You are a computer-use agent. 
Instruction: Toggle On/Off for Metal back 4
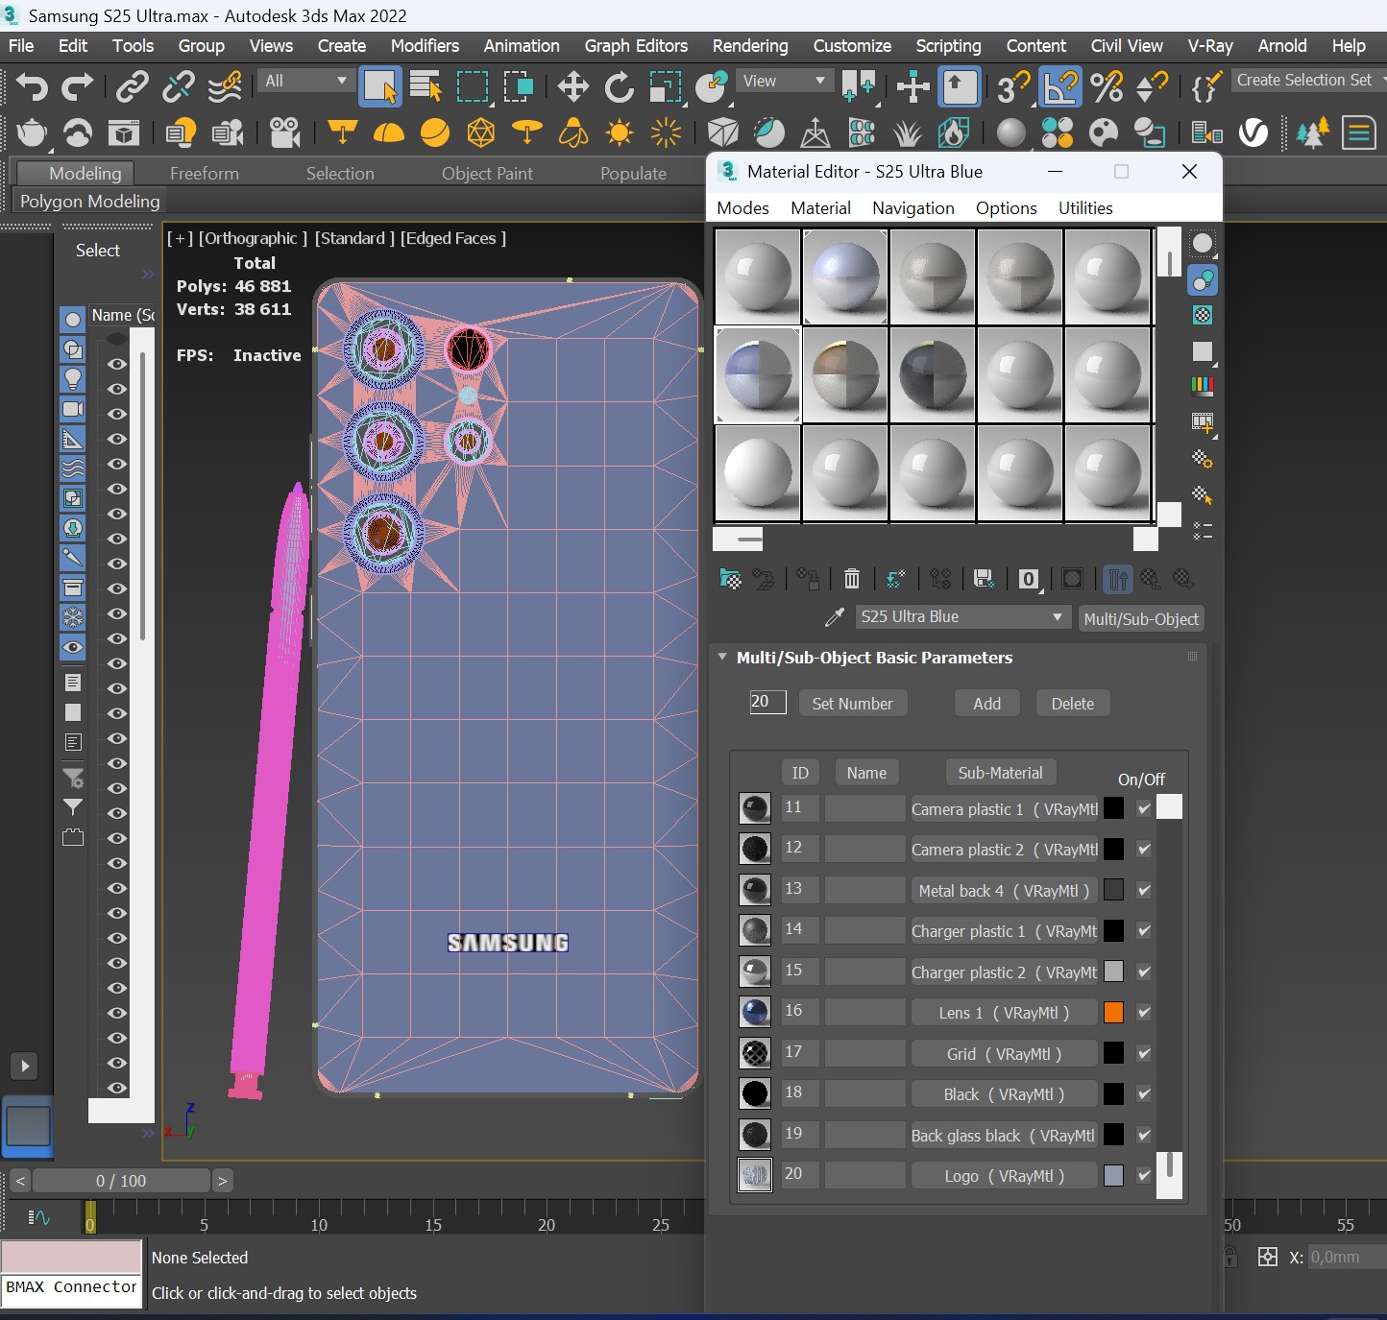1143,890
